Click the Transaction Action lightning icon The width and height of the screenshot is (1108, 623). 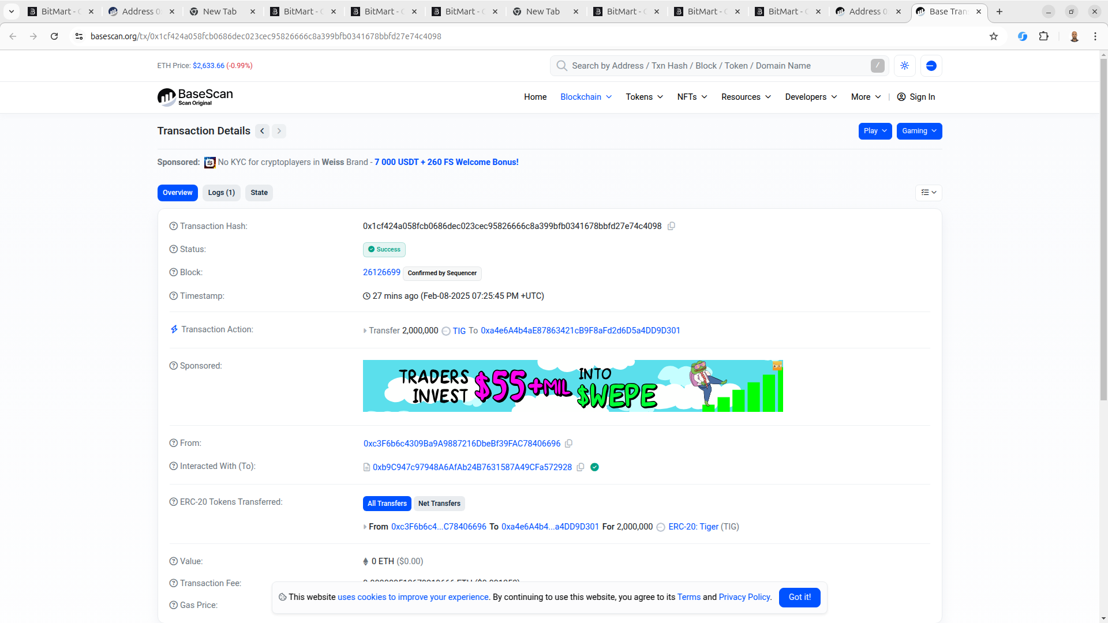tap(174, 329)
